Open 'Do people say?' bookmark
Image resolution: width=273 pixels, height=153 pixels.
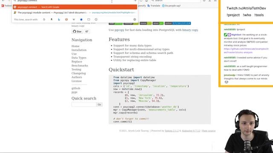171,6
